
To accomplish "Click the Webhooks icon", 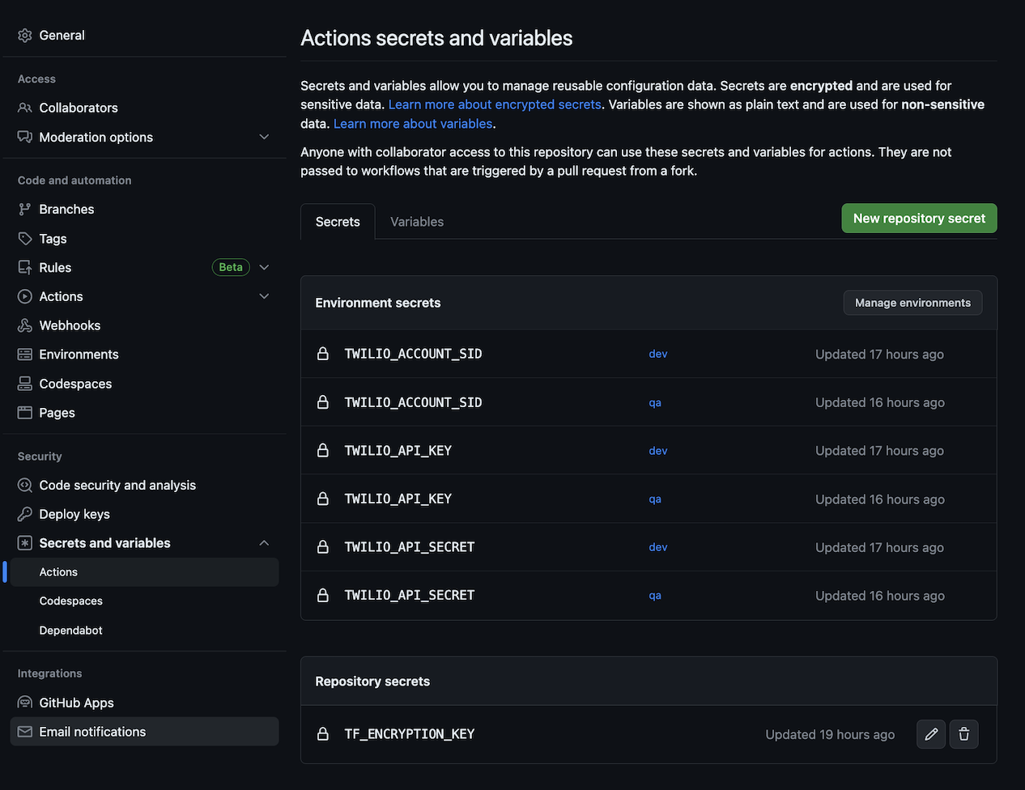I will [x=25, y=325].
